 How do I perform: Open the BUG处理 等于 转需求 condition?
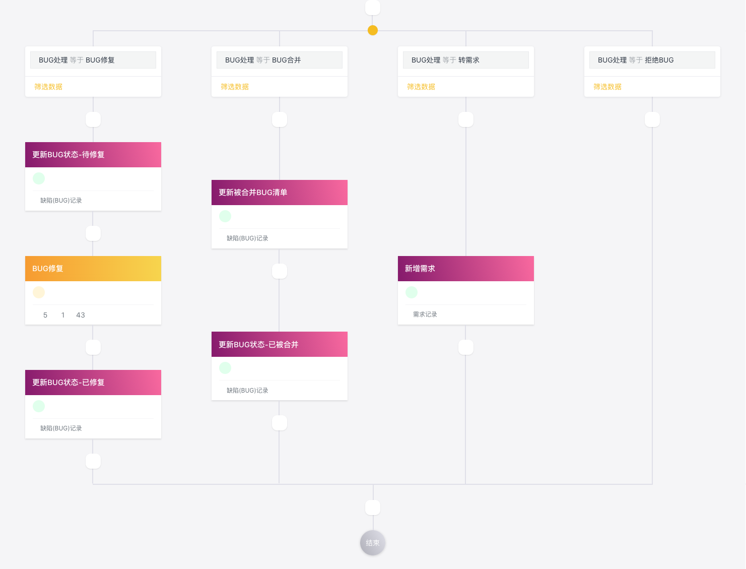tap(466, 60)
